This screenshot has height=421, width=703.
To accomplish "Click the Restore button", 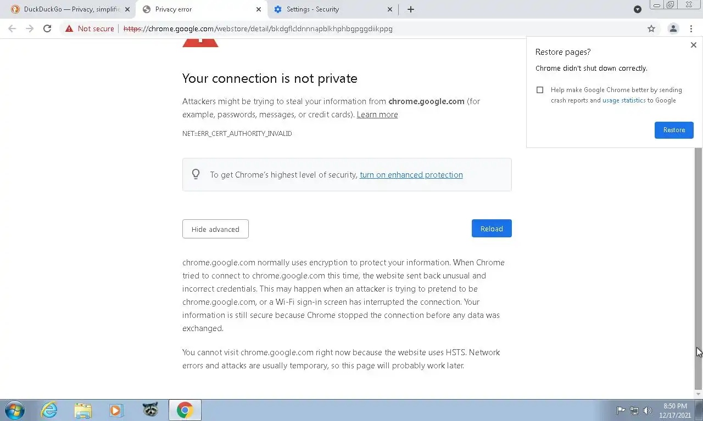I will 674,130.
